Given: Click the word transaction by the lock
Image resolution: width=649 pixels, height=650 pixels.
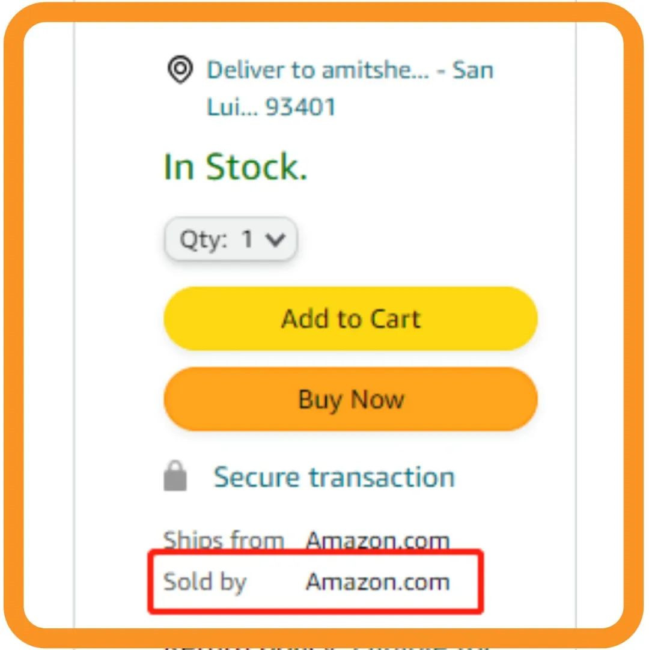Looking at the screenshot, I should [x=382, y=477].
